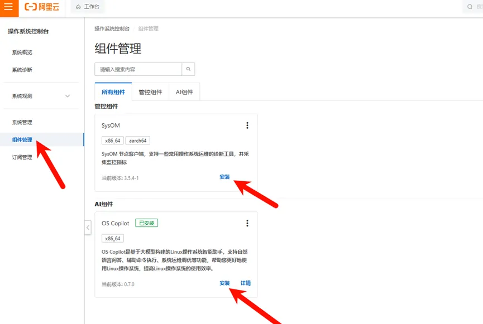
Task: Click 安装 link for SysOM
Action: pyautogui.click(x=224, y=177)
